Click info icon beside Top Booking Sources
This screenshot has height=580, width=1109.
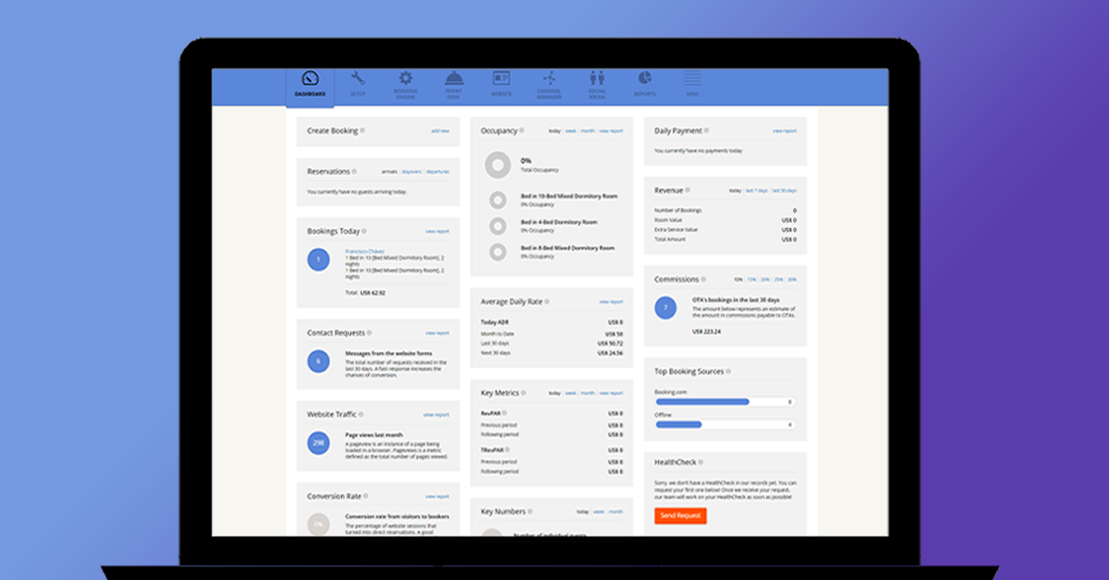pos(728,371)
